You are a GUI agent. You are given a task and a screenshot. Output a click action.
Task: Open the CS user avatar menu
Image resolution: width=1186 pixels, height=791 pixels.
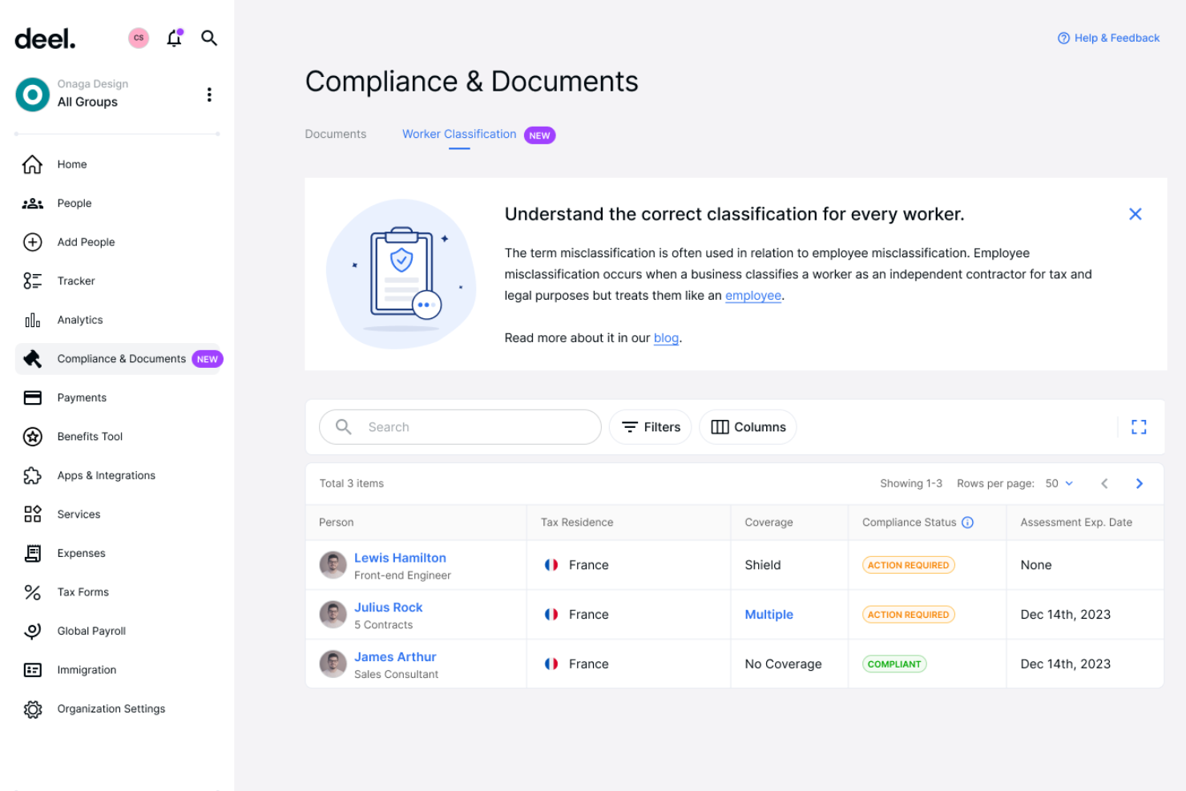[x=139, y=38]
